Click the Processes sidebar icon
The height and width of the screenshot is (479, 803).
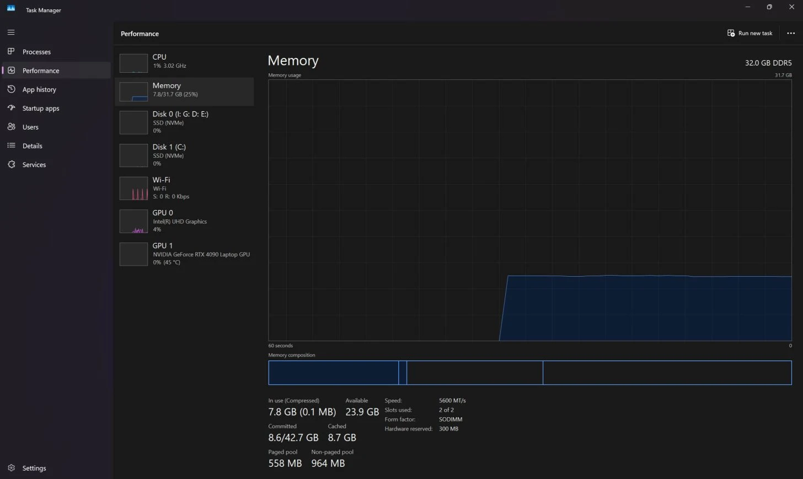[x=11, y=51]
